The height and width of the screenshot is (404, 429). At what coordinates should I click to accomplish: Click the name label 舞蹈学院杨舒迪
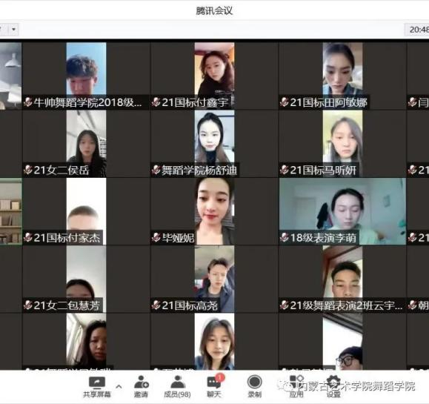[x=199, y=170]
